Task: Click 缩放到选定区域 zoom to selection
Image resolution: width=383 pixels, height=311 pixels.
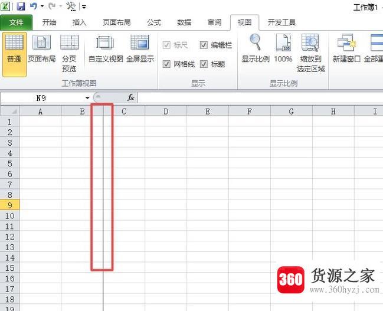Action: pyautogui.click(x=310, y=53)
